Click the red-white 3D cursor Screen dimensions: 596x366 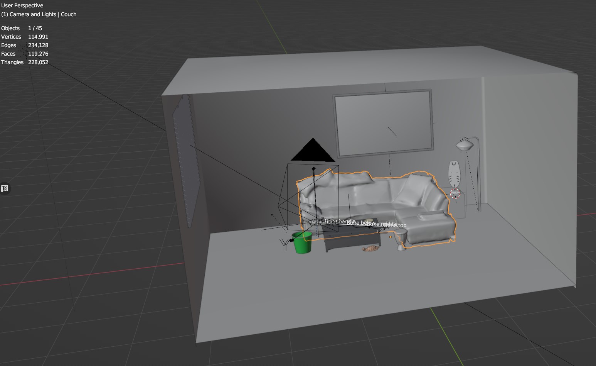pyautogui.click(x=455, y=193)
